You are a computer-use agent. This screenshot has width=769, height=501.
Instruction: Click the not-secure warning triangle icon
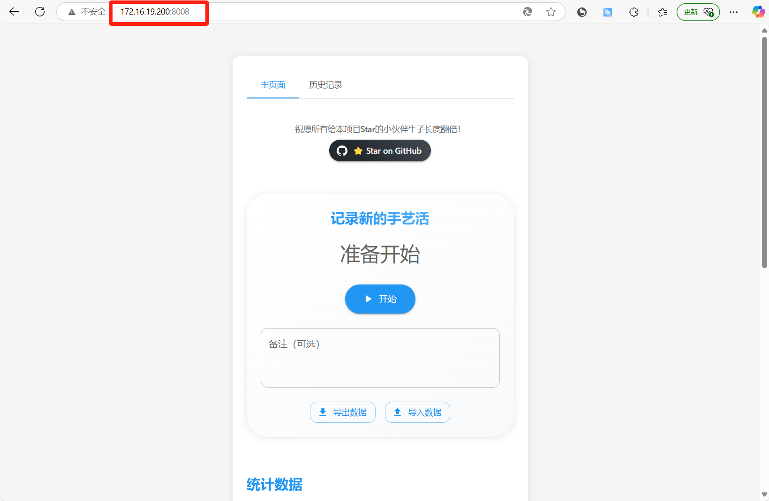72,12
